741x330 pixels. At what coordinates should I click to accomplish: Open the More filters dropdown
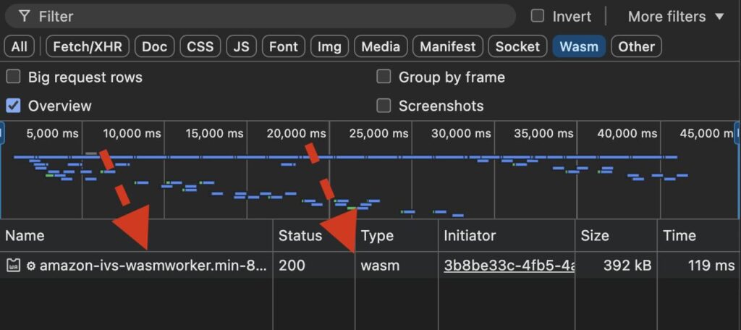675,16
